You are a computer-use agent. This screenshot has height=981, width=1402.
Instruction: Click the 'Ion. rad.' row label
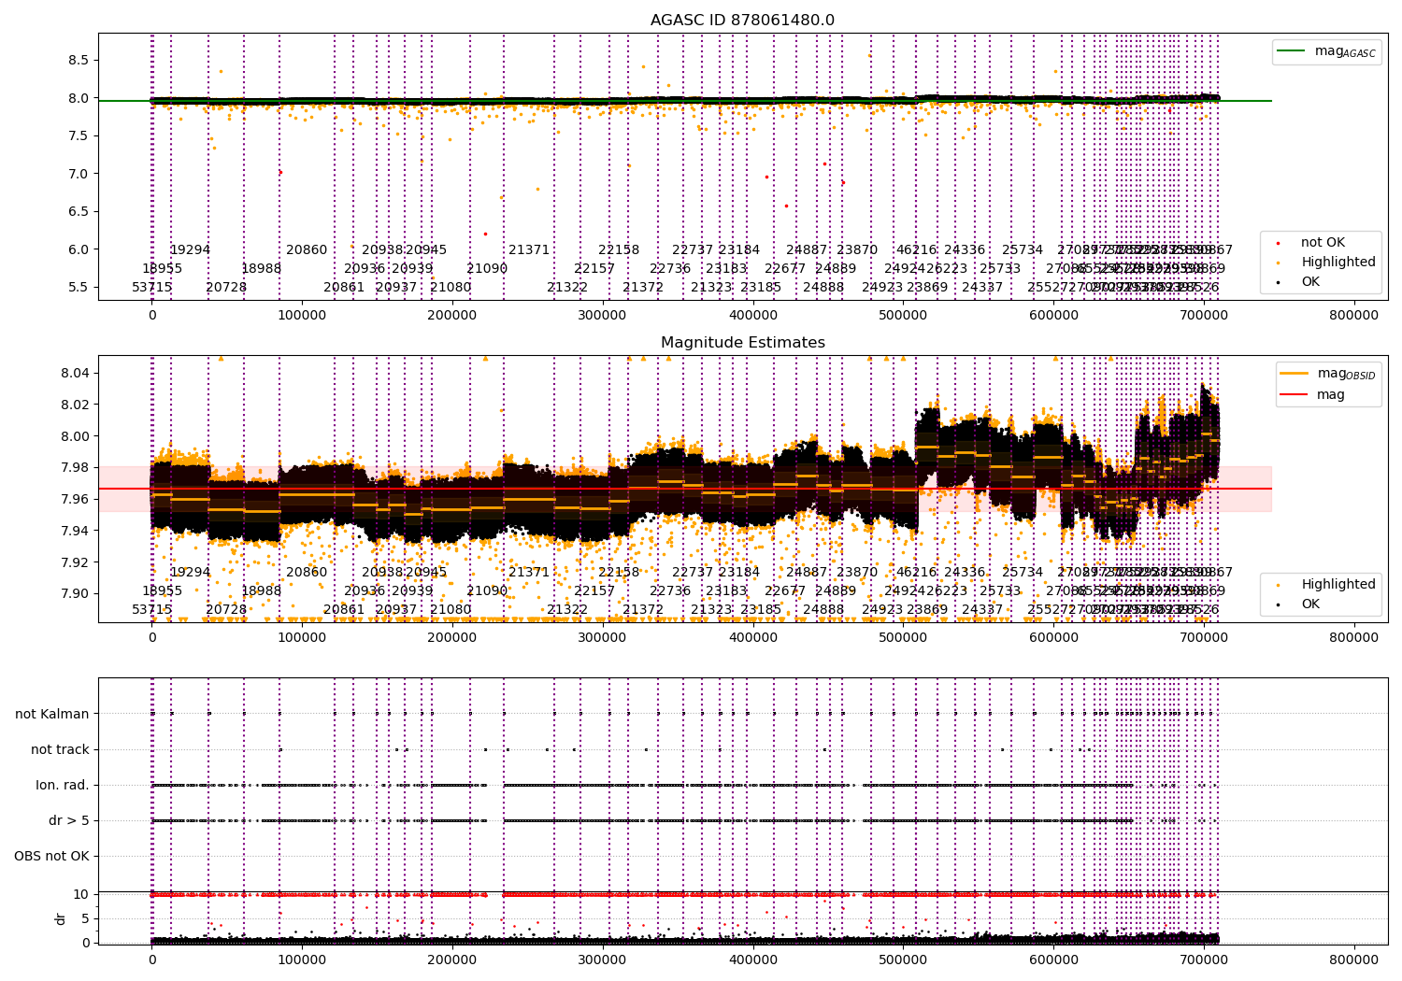[x=63, y=785]
